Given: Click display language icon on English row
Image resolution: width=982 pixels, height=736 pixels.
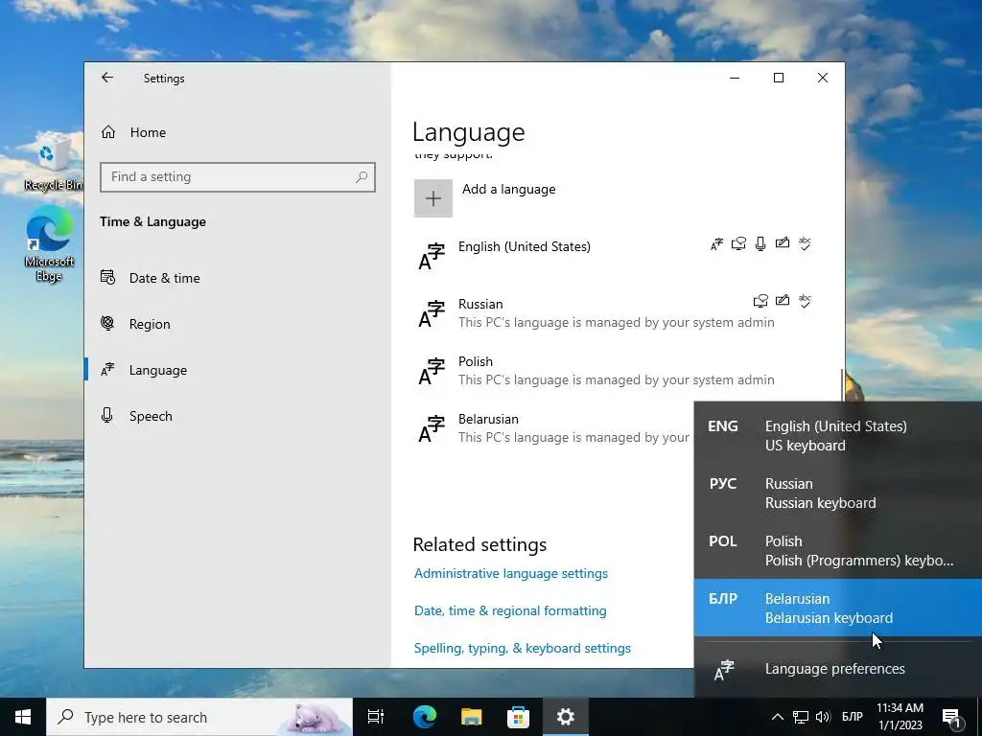Looking at the screenshot, I should coord(716,244).
